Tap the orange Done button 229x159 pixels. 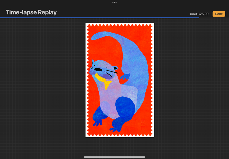[219, 14]
